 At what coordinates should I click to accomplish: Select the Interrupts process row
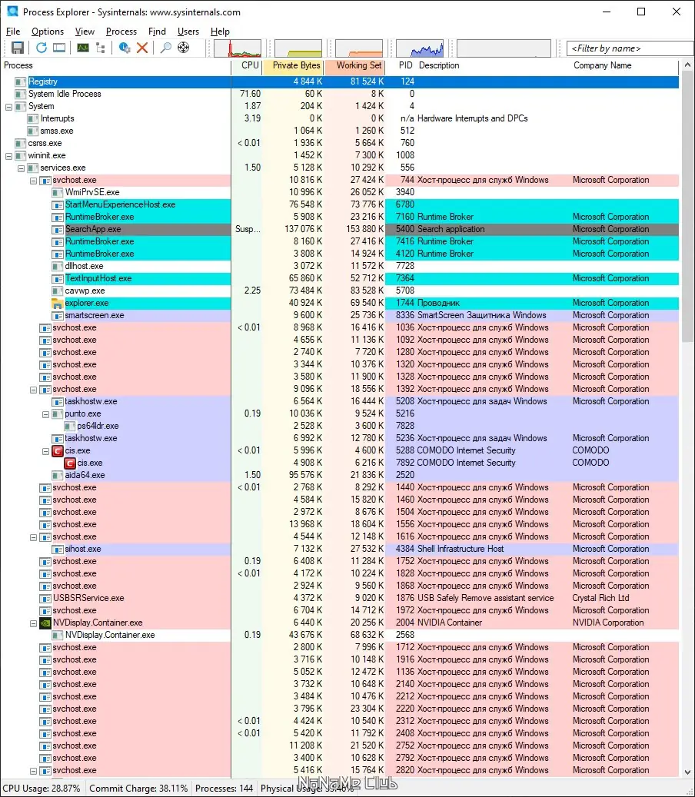[x=340, y=118]
